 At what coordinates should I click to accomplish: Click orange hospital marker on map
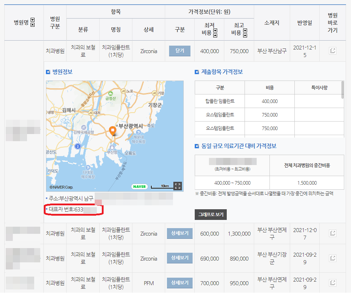pos(112,131)
